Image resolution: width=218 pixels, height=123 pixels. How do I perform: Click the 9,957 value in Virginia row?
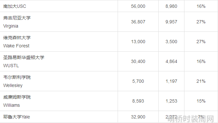coord(171,22)
